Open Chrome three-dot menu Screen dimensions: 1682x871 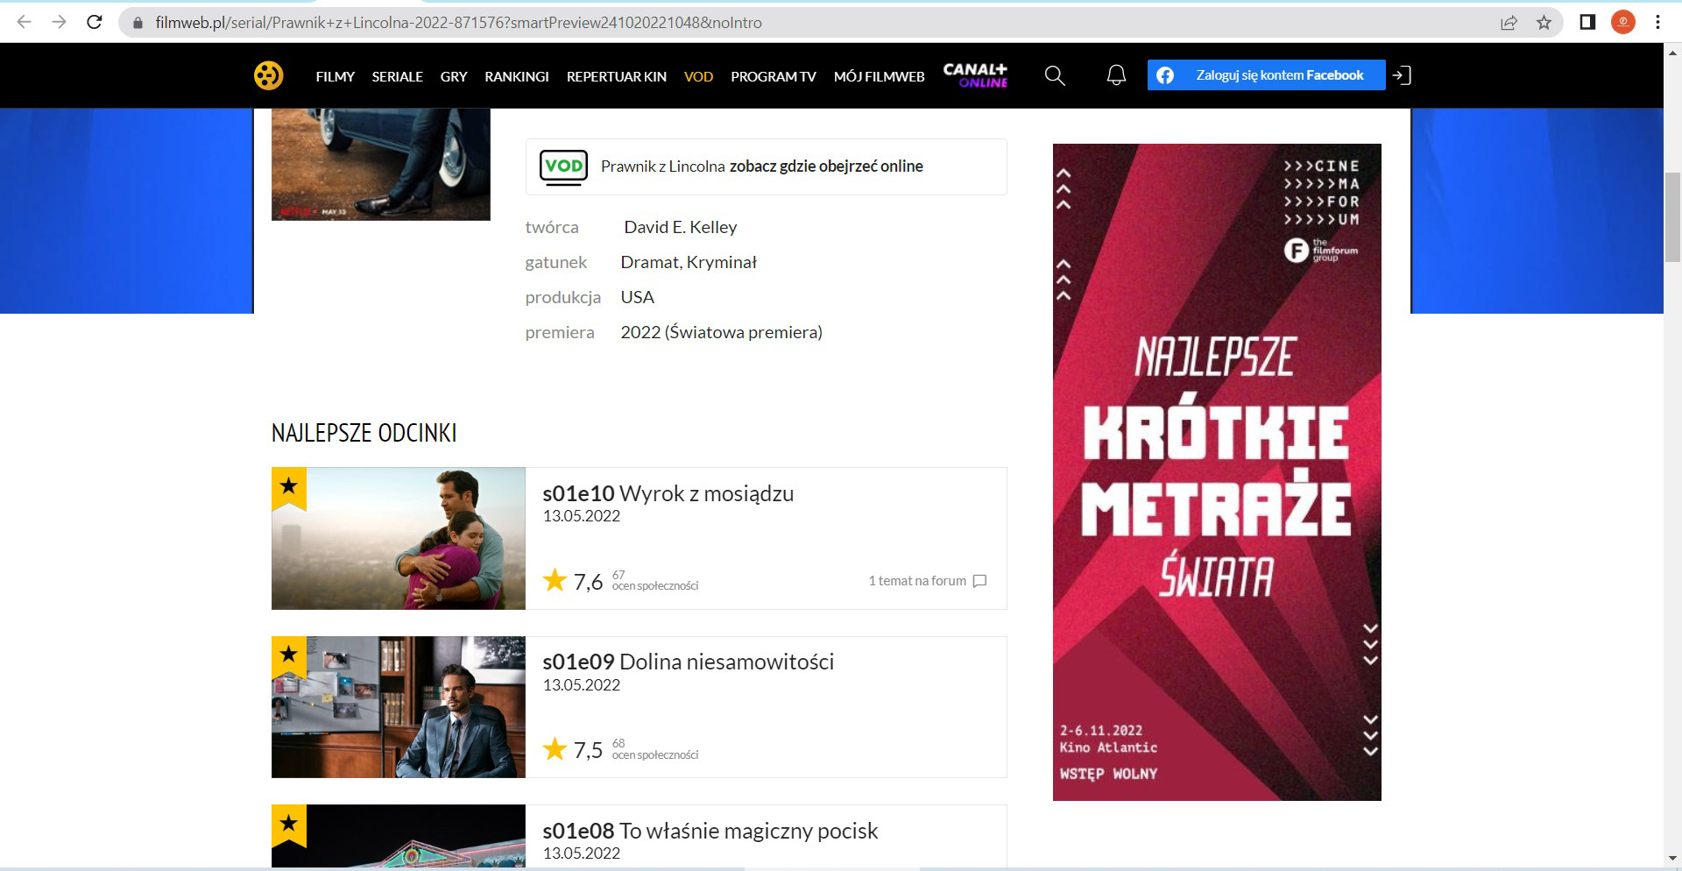pos(1657,23)
